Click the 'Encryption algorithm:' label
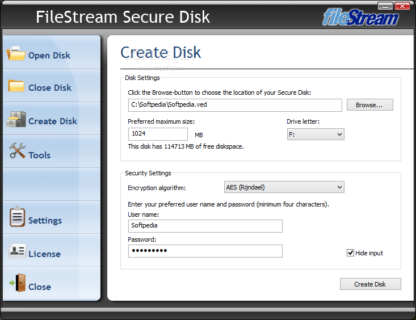This screenshot has height=320, width=416. 157,188
